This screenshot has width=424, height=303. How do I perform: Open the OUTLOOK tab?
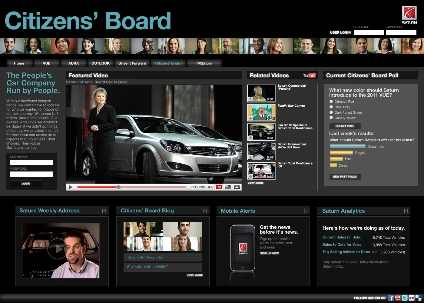(101, 63)
